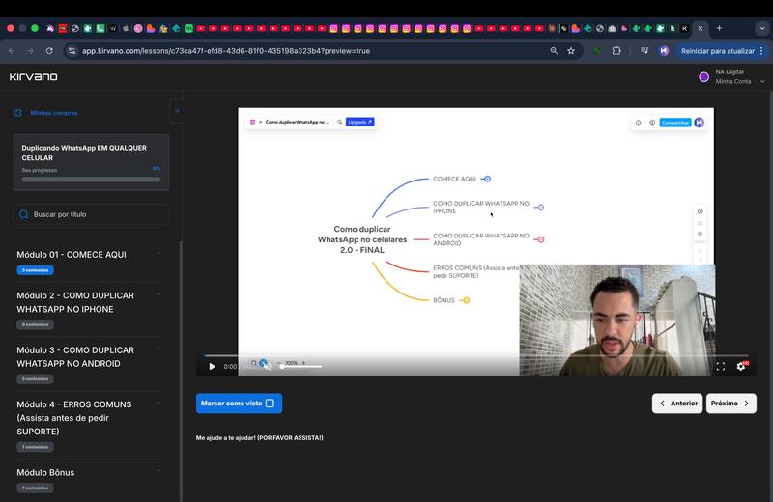Viewport: 773px width, 502px height.
Task: Click the app.kirvano.com address bar
Action: coord(226,51)
